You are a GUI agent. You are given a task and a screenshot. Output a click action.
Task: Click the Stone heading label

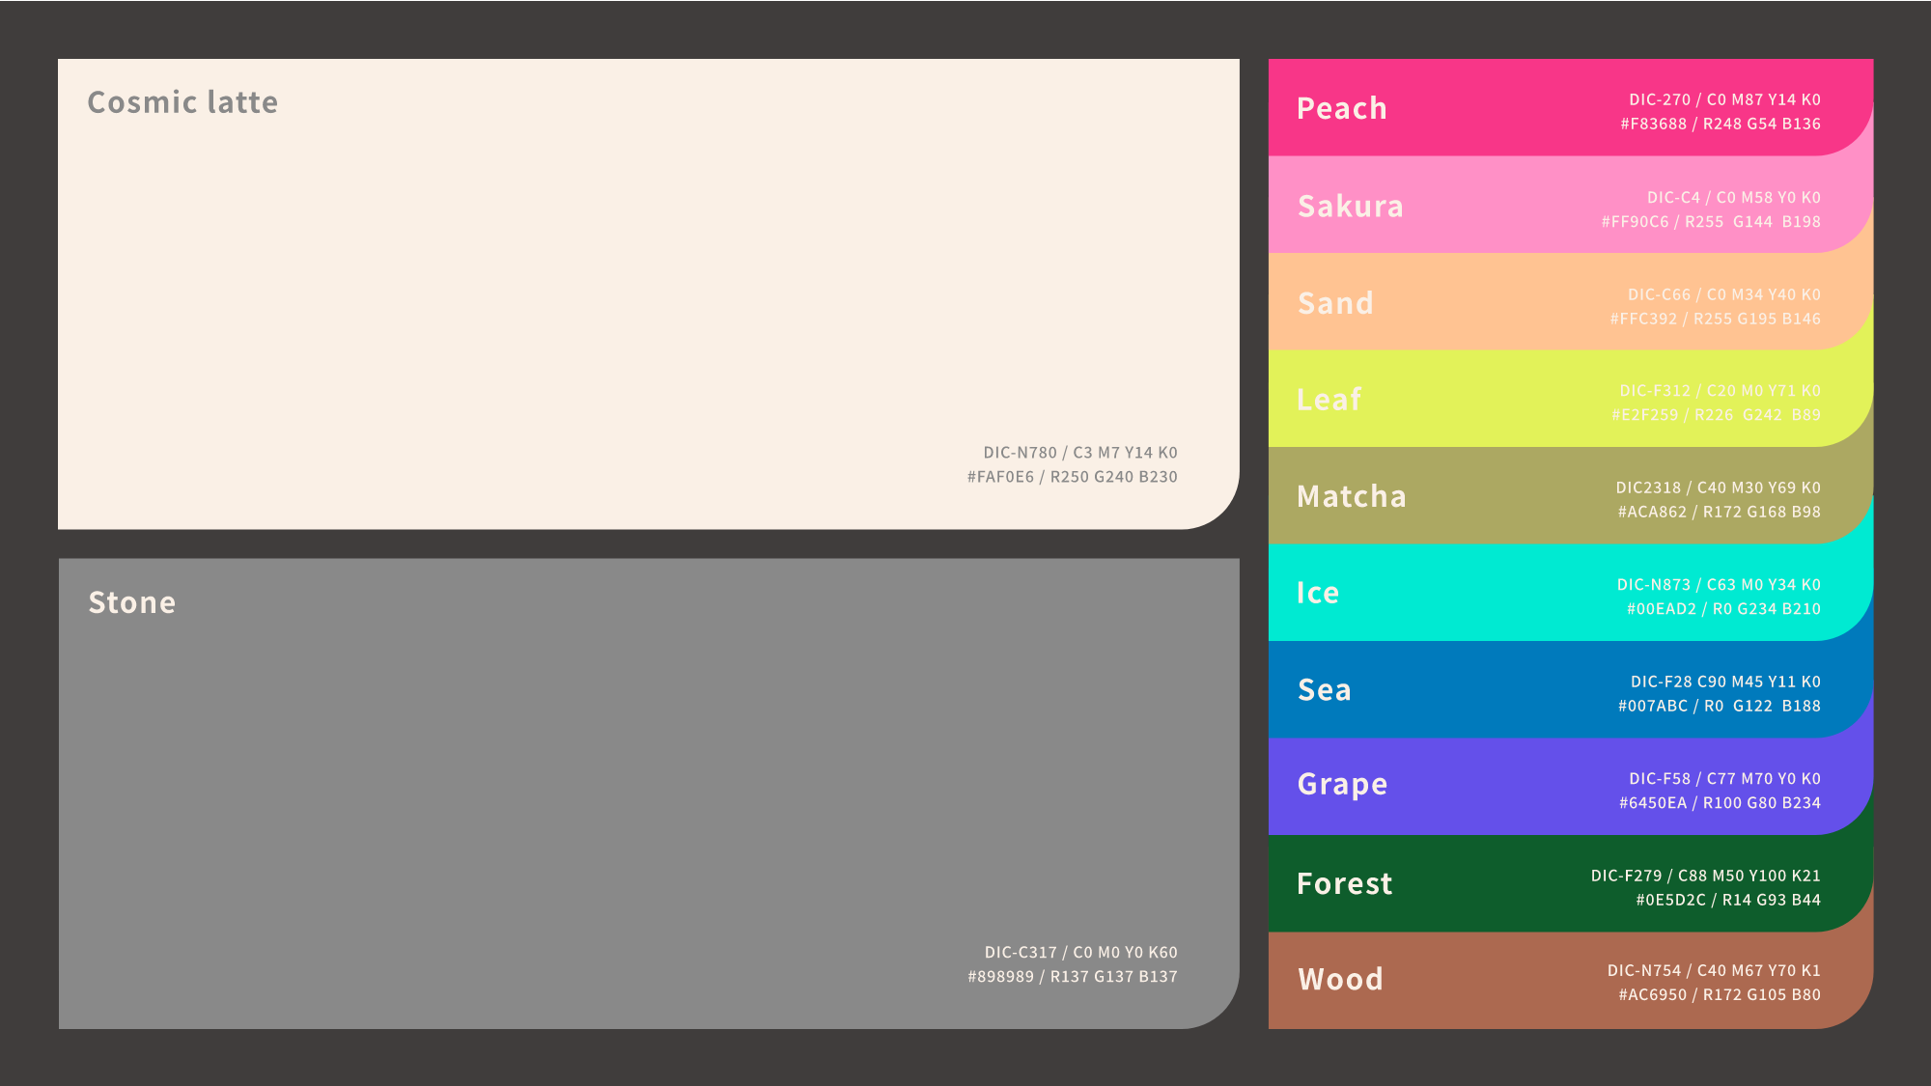tap(132, 602)
